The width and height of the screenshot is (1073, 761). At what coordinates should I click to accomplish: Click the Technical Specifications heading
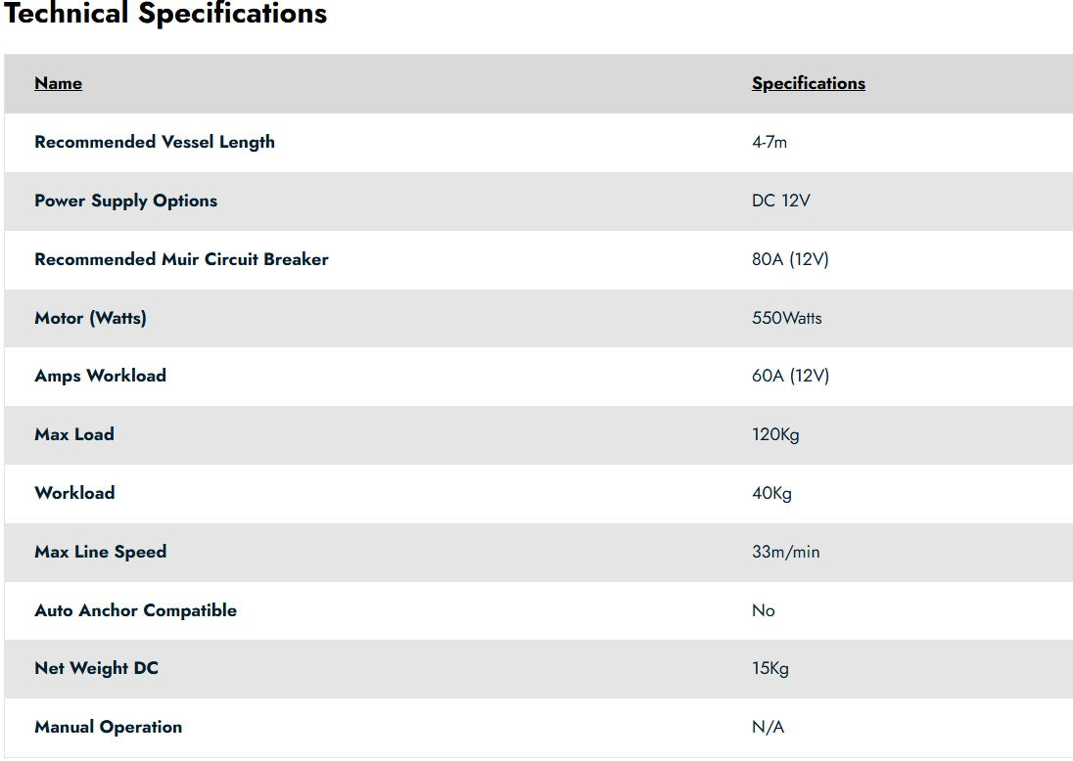(x=165, y=14)
